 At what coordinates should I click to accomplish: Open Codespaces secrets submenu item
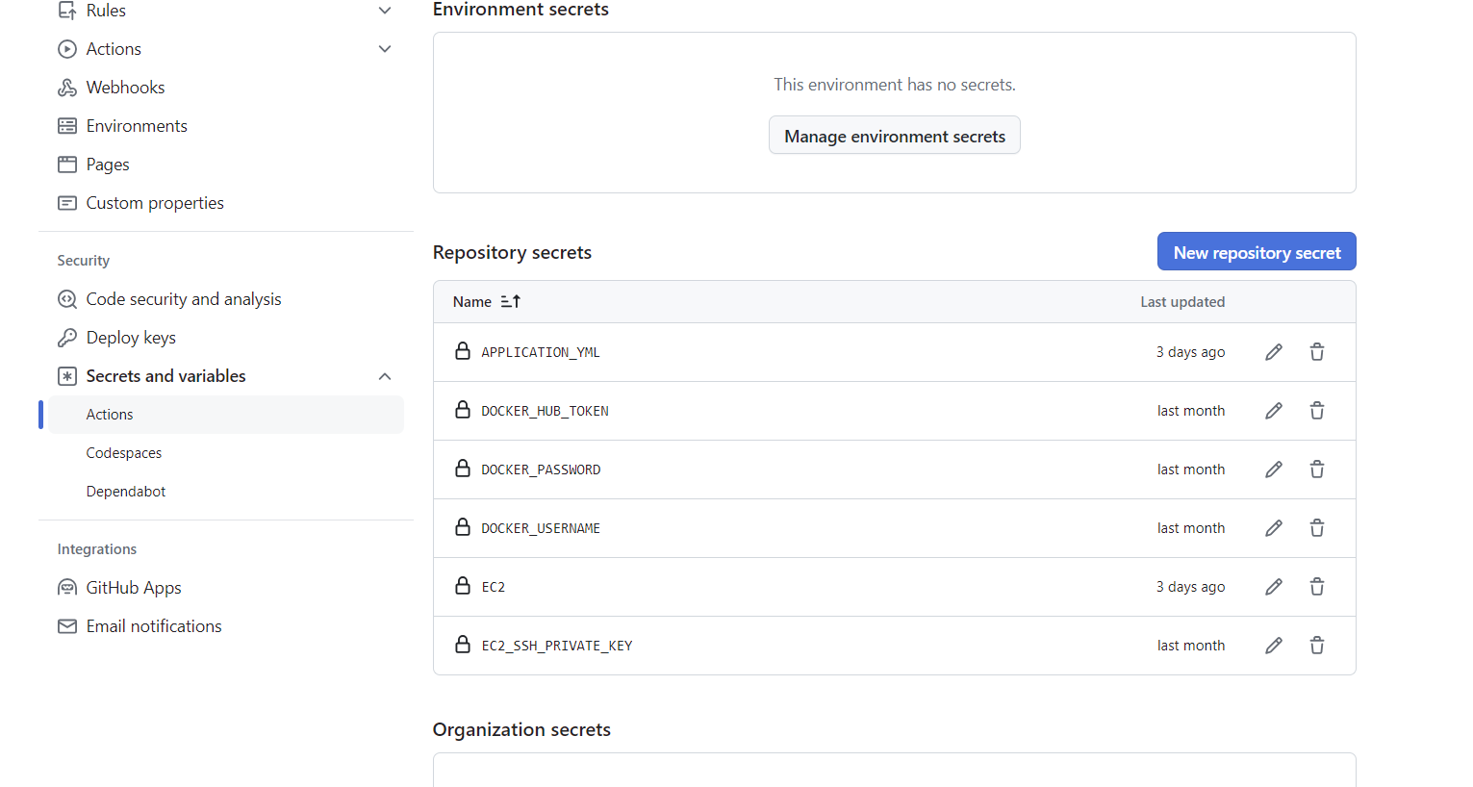coord(124,453)
